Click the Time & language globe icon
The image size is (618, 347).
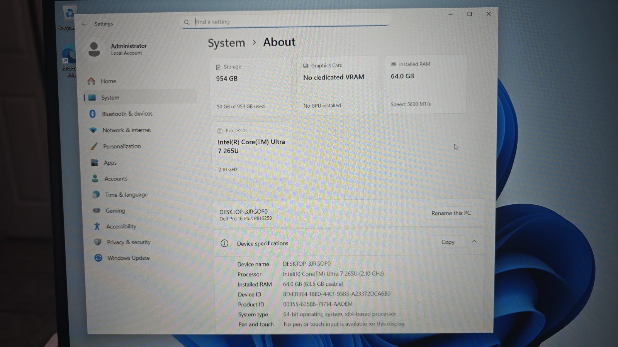[x=96, y=195]
